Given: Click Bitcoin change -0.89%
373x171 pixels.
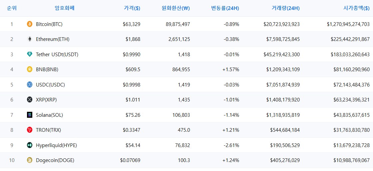Looking at the screenshot, I should [231, 24].
